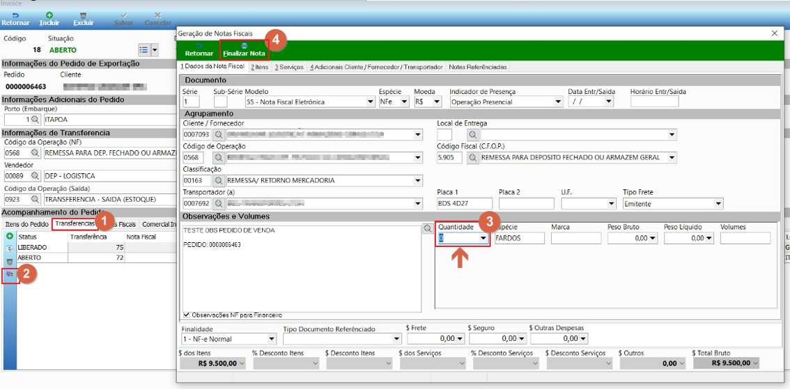Close the Geração de Notas Fiscais dialog
The height and width of the screenshot is (389, 790).
pos(775,33)
